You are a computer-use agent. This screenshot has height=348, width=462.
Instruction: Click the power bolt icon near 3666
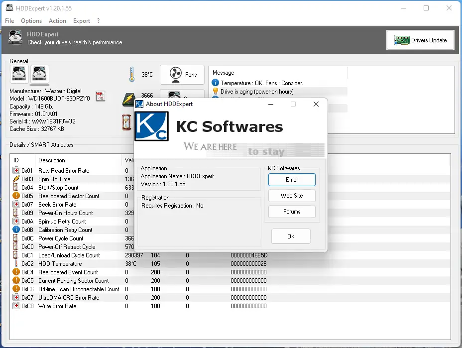point(129,100)
